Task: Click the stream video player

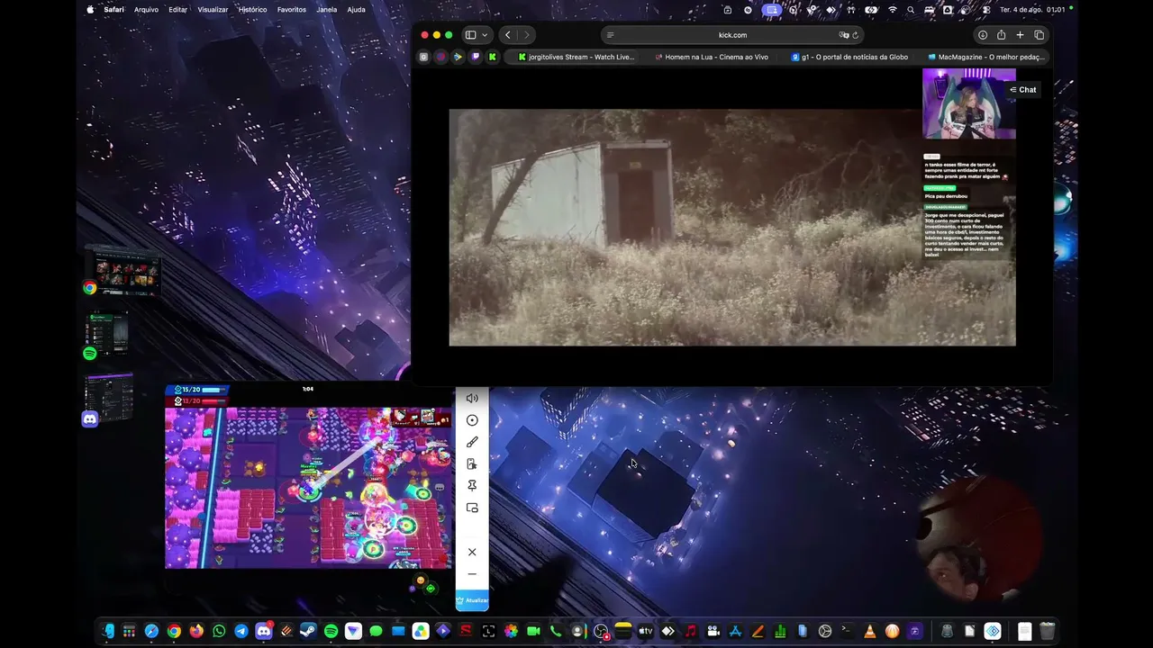Action: [732, 228]
